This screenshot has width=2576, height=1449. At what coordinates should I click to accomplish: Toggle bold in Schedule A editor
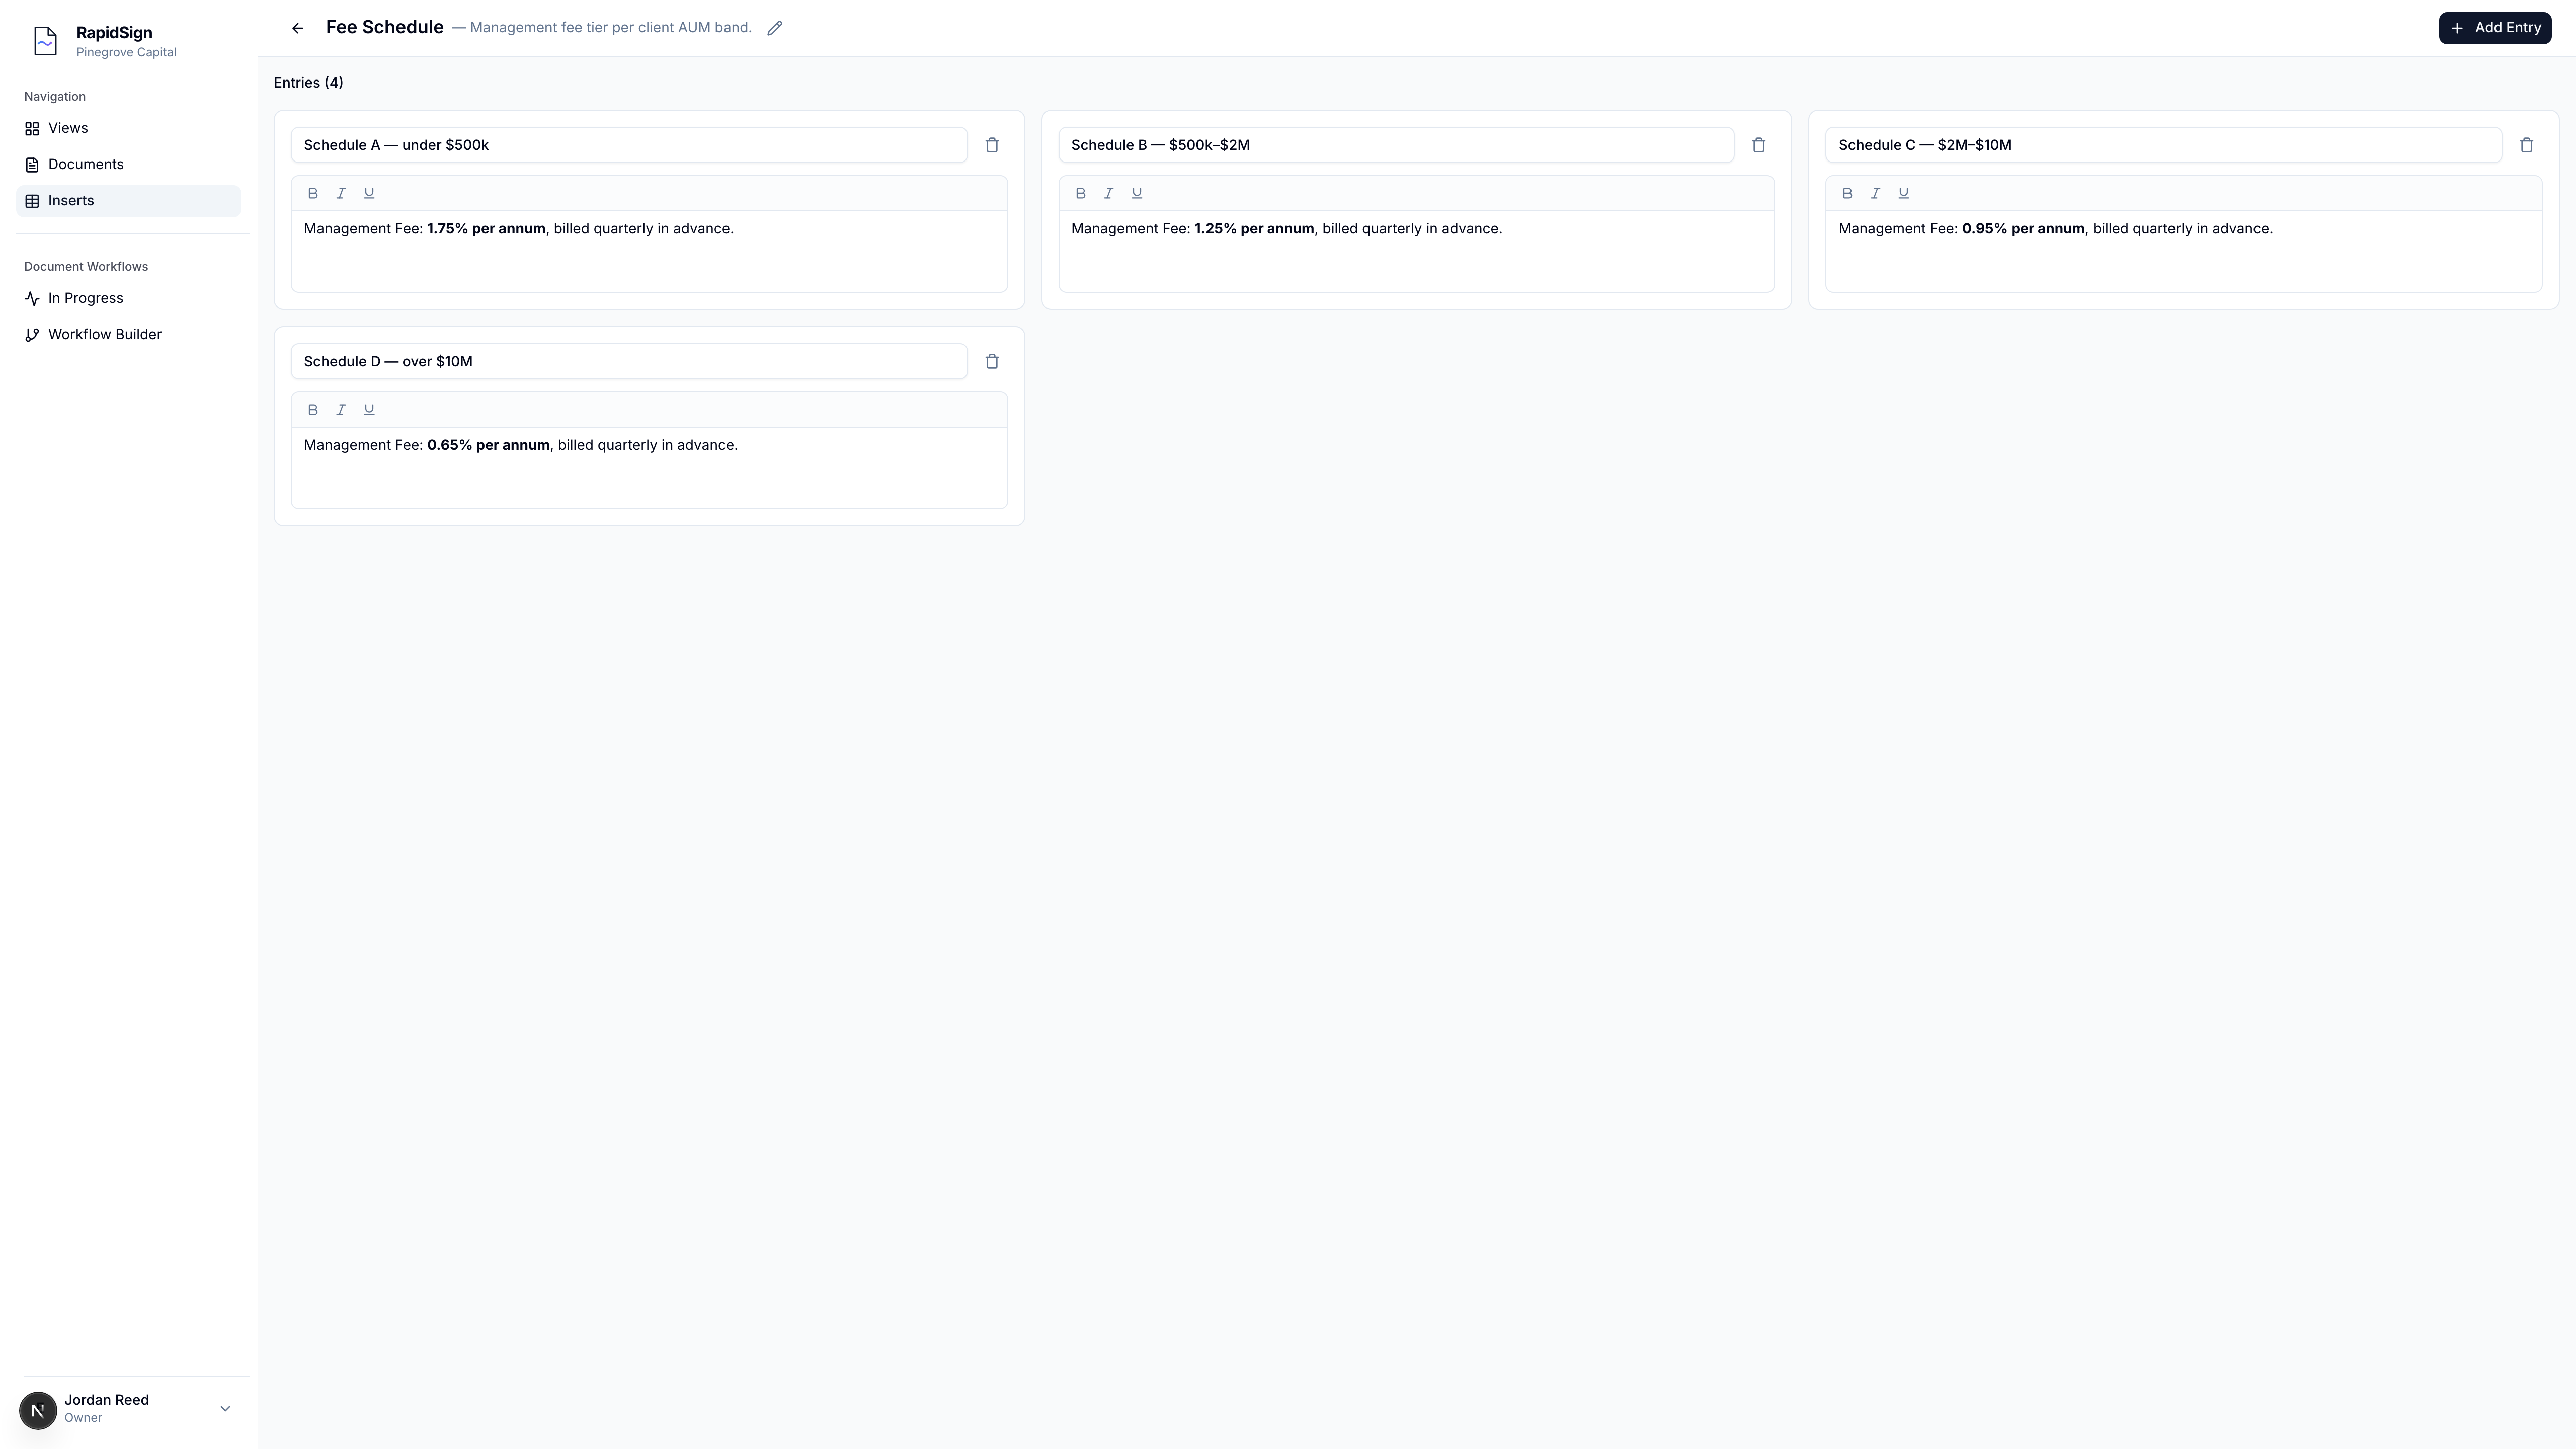313,193
